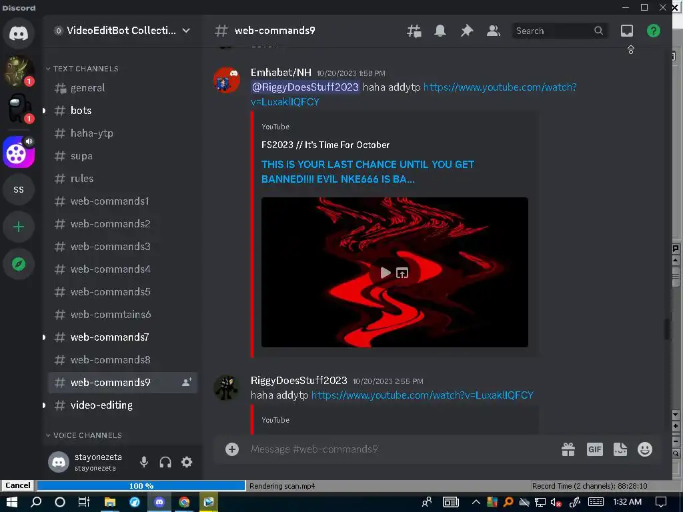The height and width of the screenshot is (512, 683).
Task: Open taskbar search
Action: click(x=36, y=502)
